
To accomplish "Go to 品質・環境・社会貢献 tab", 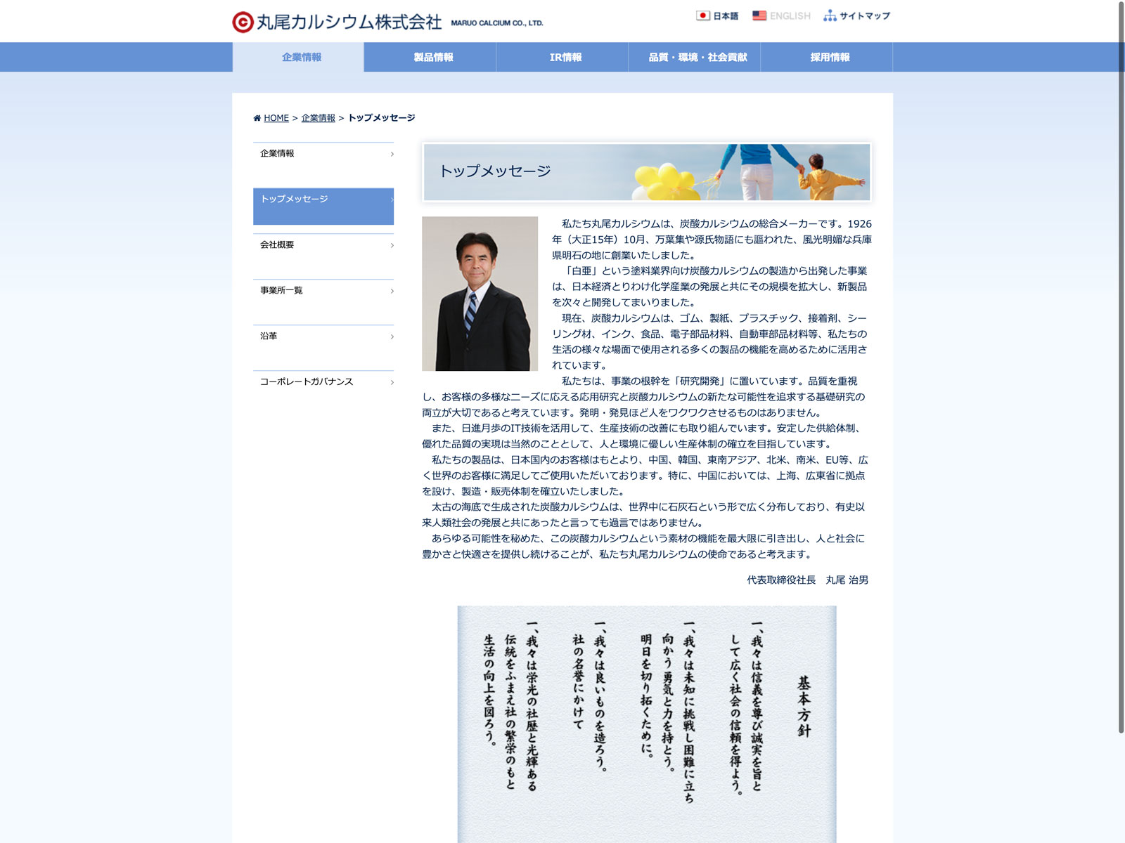I will [697, 58].
